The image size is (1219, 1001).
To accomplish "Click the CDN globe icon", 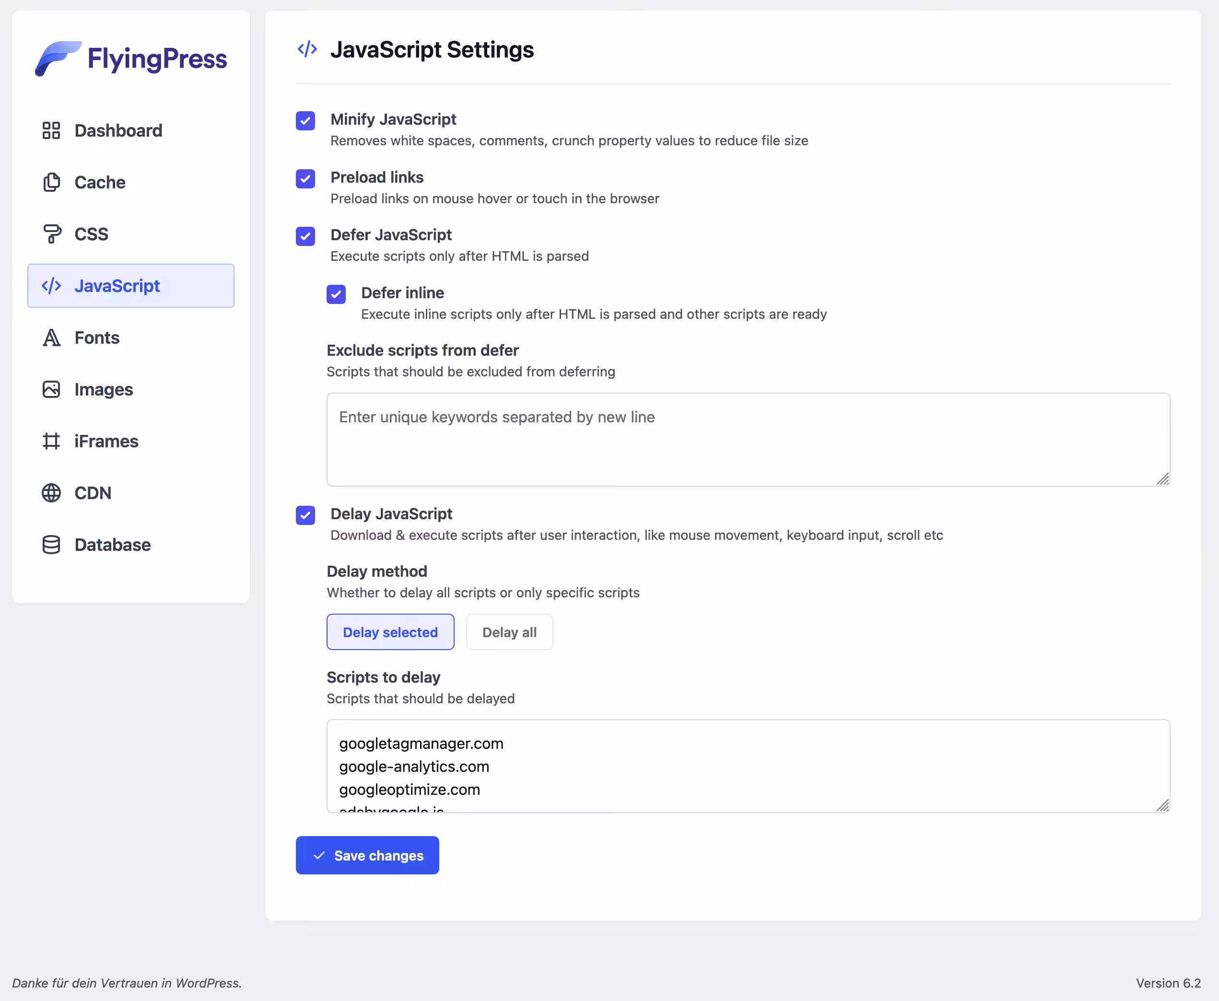I will [51, 493].
